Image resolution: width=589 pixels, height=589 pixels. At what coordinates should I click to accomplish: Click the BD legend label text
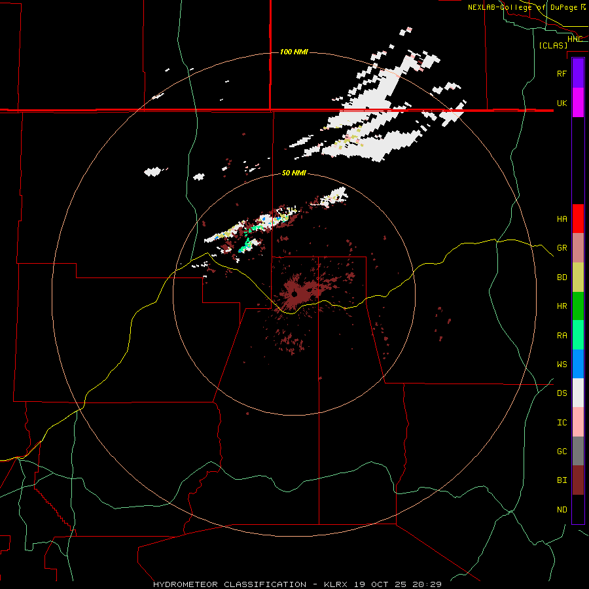coord(562,277)
